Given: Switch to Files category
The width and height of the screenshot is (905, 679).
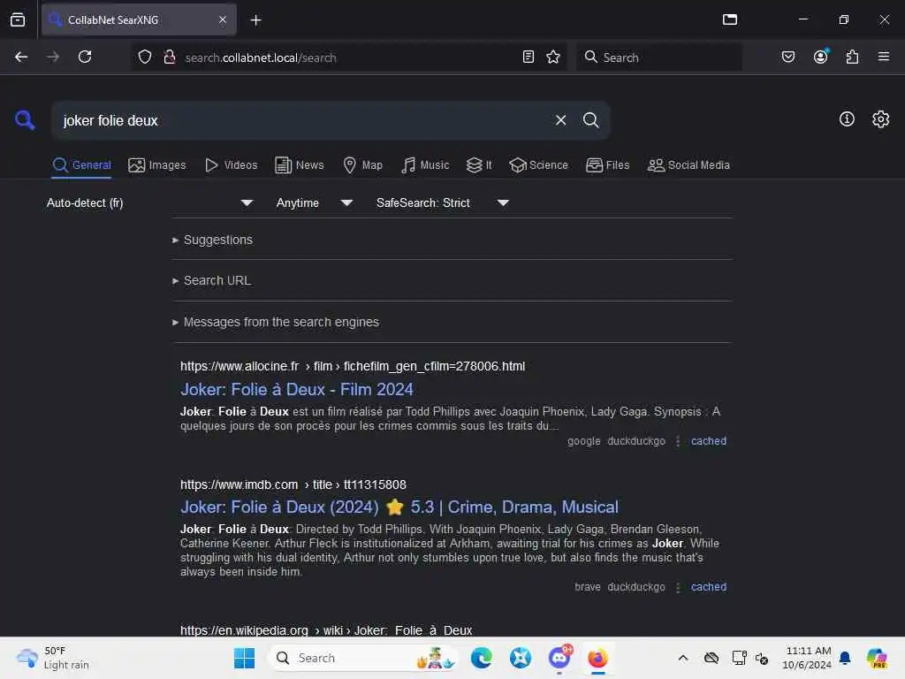Looking at the screenshot, I should tap(607, 165).
